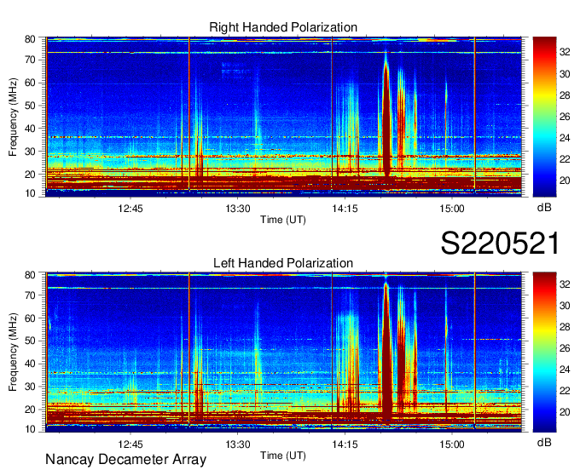Click "Time (UT)" axis label under Left Handed plot

283,456
